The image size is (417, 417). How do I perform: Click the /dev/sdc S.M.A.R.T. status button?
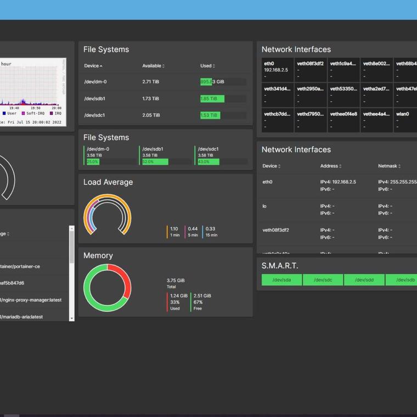[x=323, y=280]
